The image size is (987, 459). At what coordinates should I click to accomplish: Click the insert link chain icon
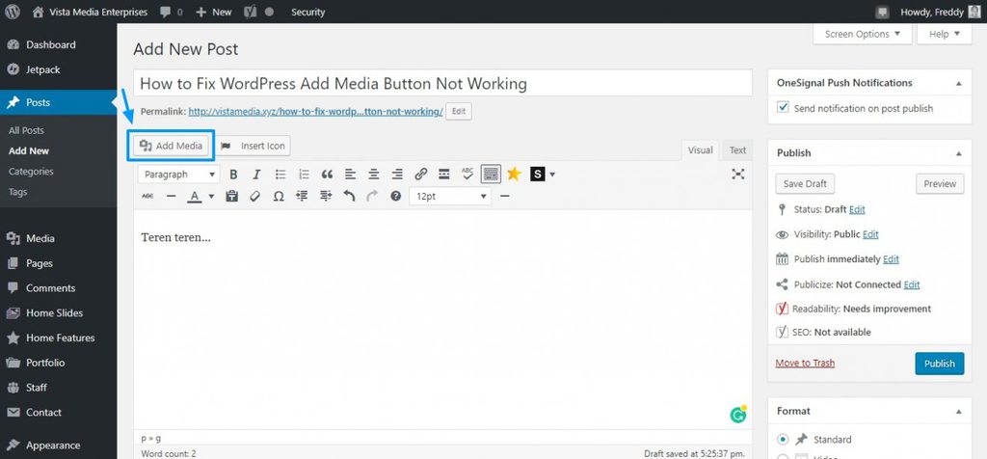[420, 175]
